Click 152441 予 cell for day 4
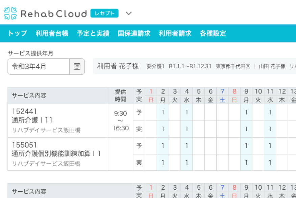296x198 pixels. tap(187, 112)
